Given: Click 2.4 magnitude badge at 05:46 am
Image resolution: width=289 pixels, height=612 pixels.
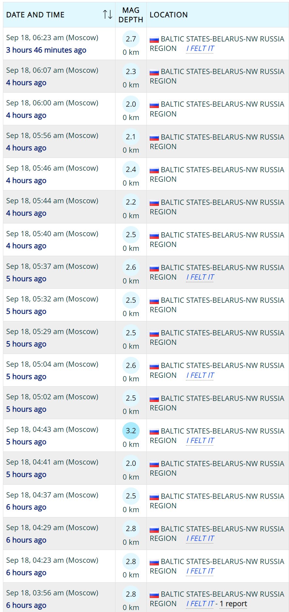Looking at the screenshot, I should pyautogui.click(x=131, y=169).
